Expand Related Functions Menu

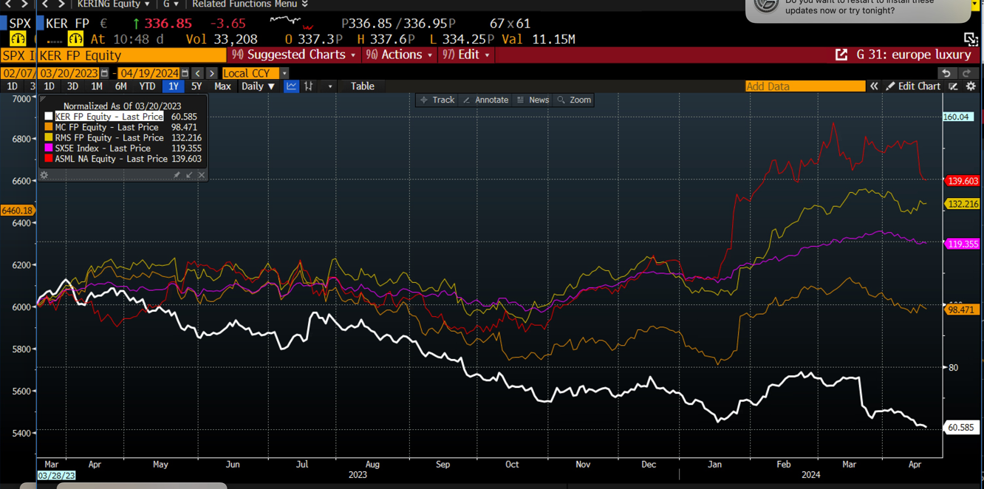(250, 4)
